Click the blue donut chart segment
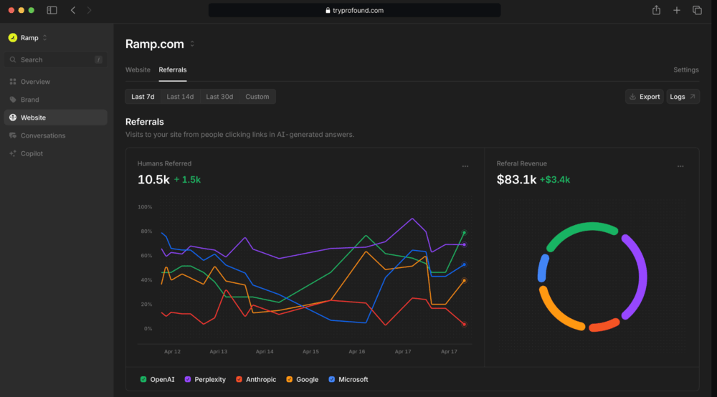 pos(543,268)
